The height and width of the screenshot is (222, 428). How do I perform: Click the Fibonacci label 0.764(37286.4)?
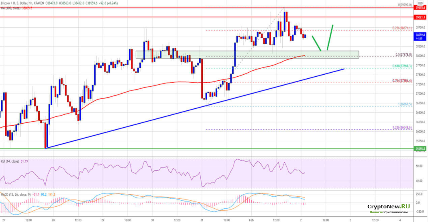(x=402, y=81)
